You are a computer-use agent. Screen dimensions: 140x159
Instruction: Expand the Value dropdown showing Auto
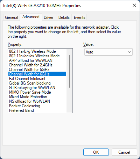point(108,52)
